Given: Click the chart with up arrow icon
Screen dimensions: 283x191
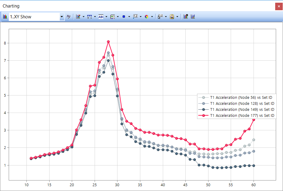Looking at the screenshot, I should pos(186,17).
